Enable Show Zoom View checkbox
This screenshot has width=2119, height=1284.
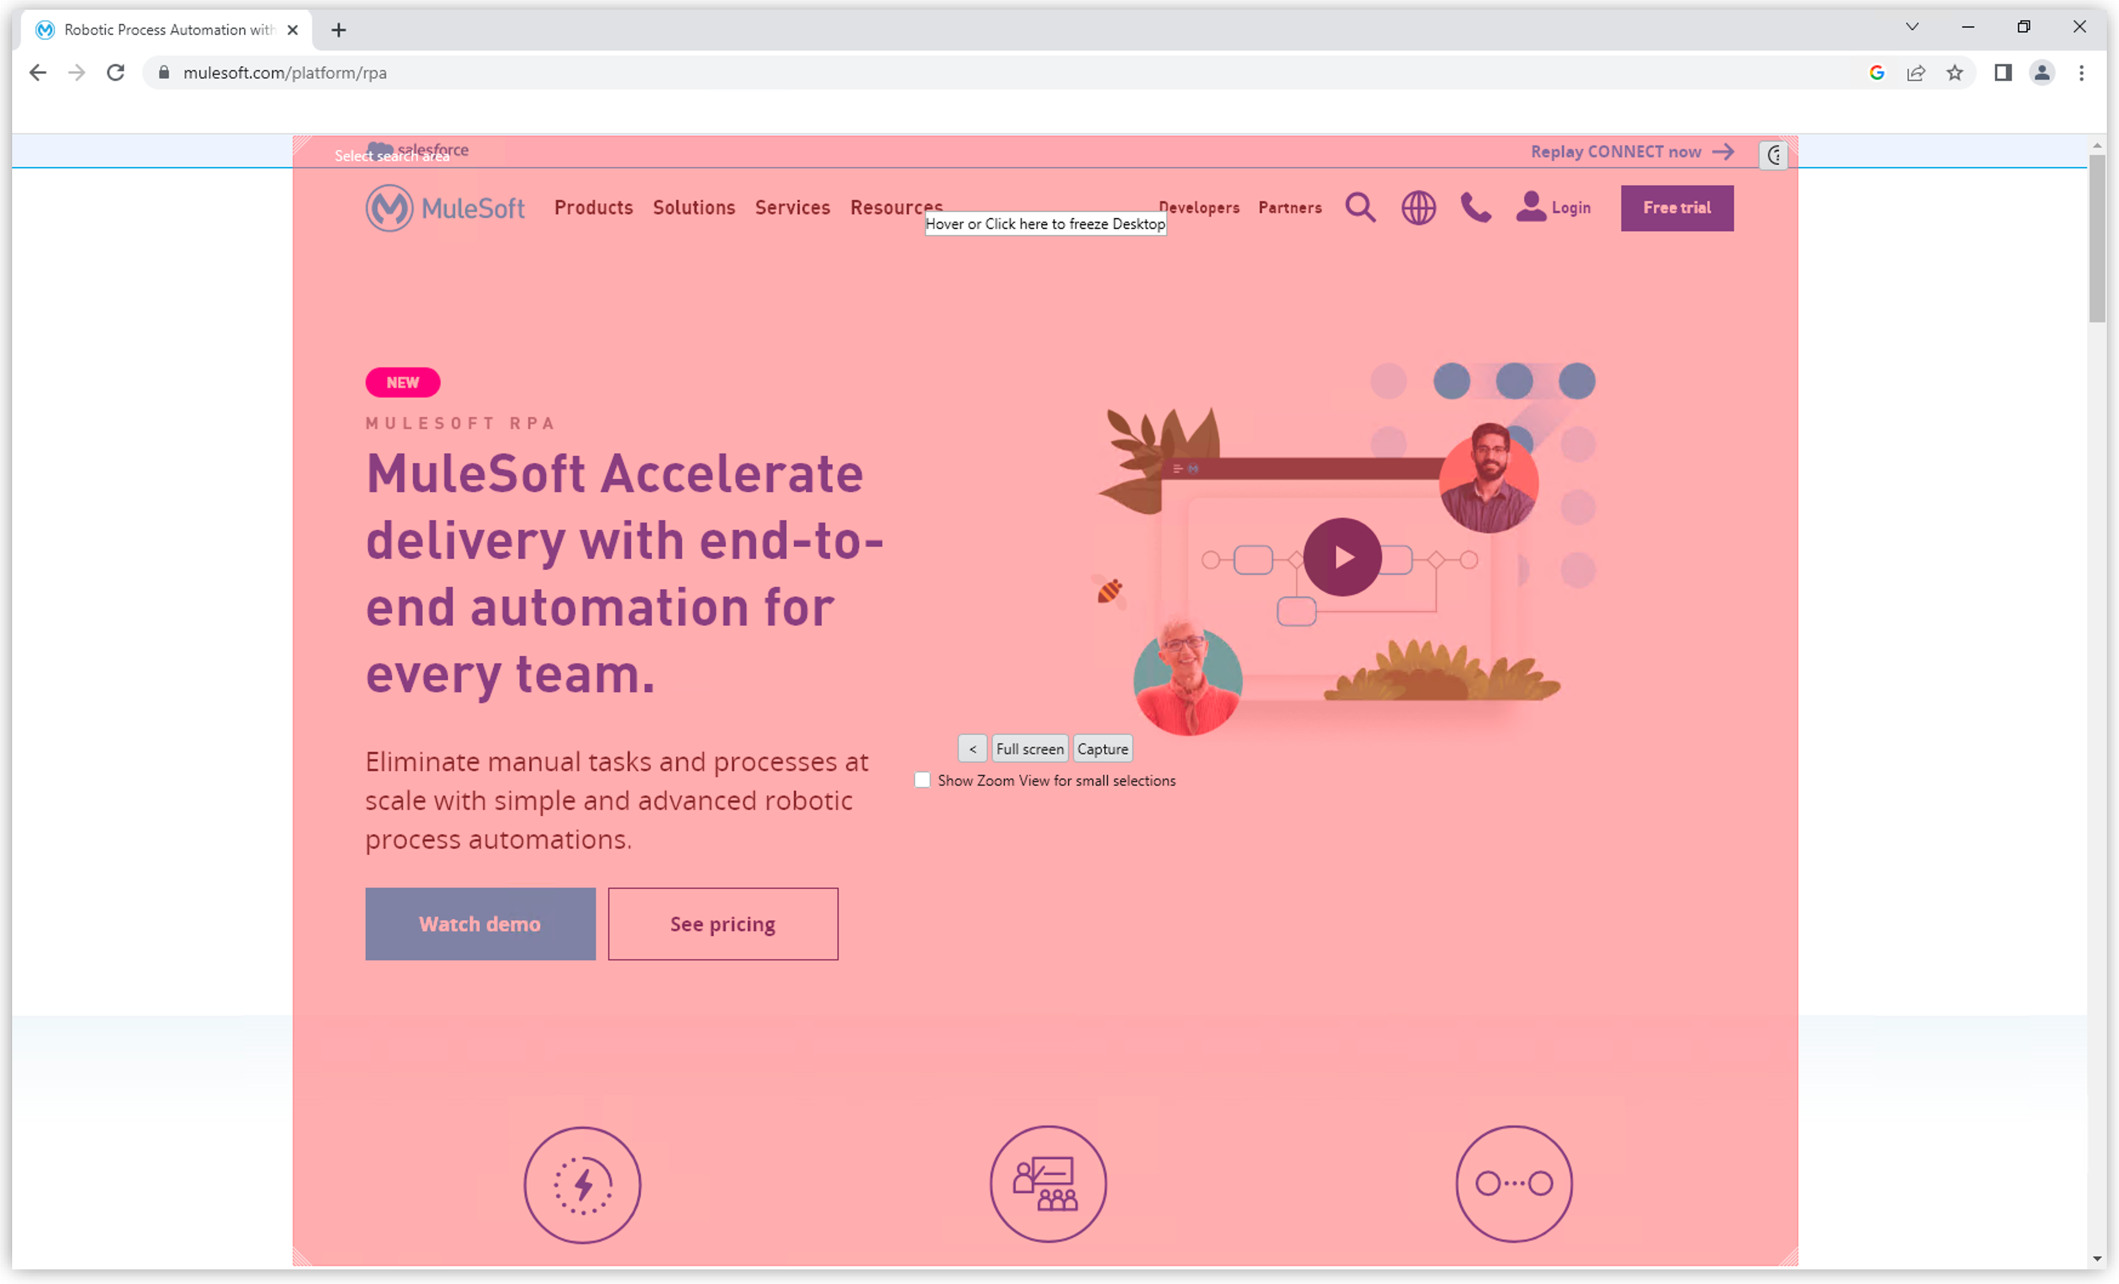point(922,780)
